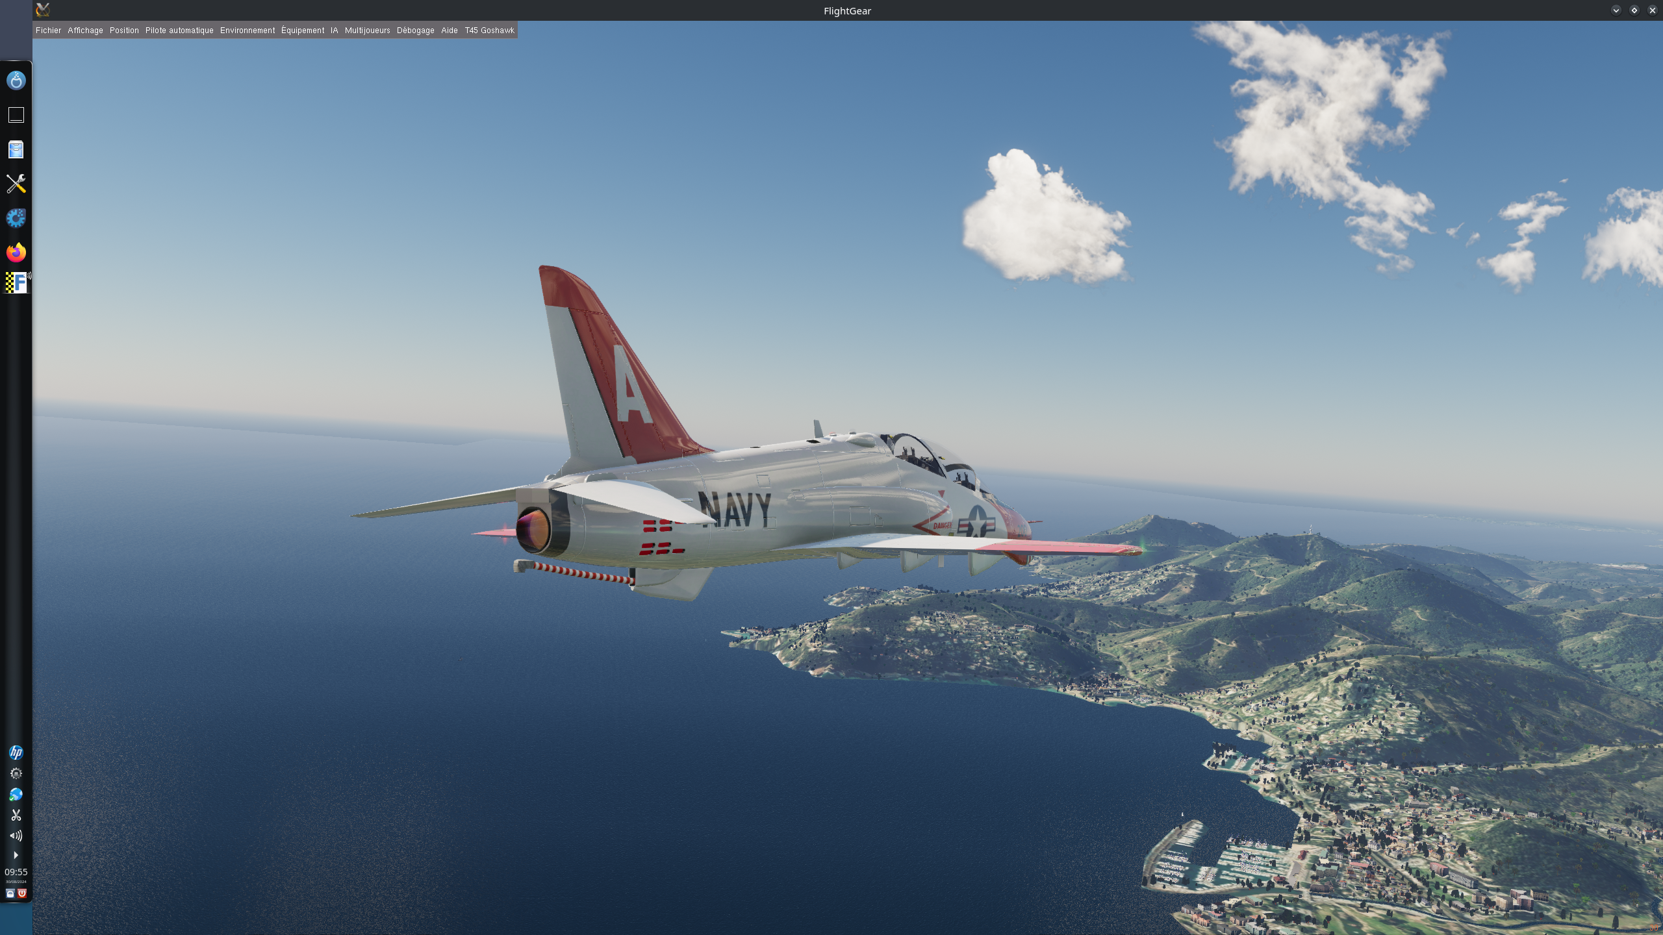Expand the Environnement menu
This screenshot has width=1663, height=935.
[x=248, y=31]
